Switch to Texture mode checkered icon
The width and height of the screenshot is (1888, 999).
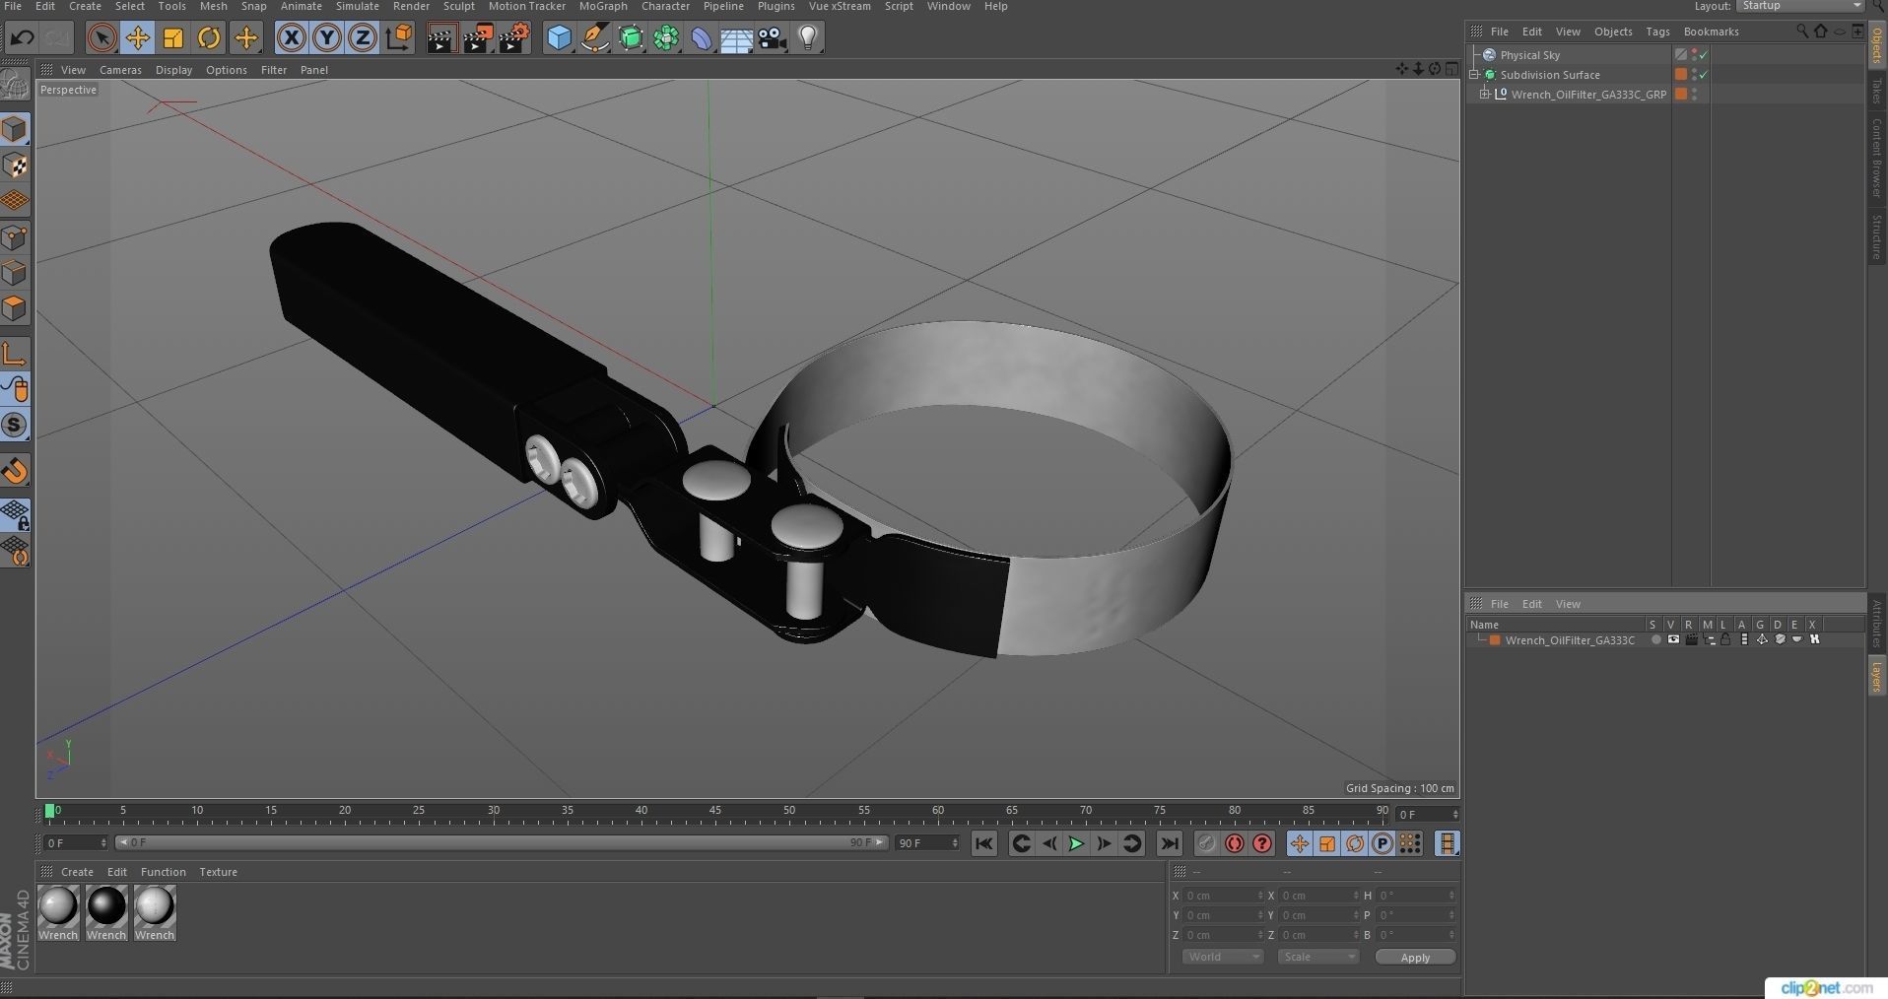[x=15, y=166]
